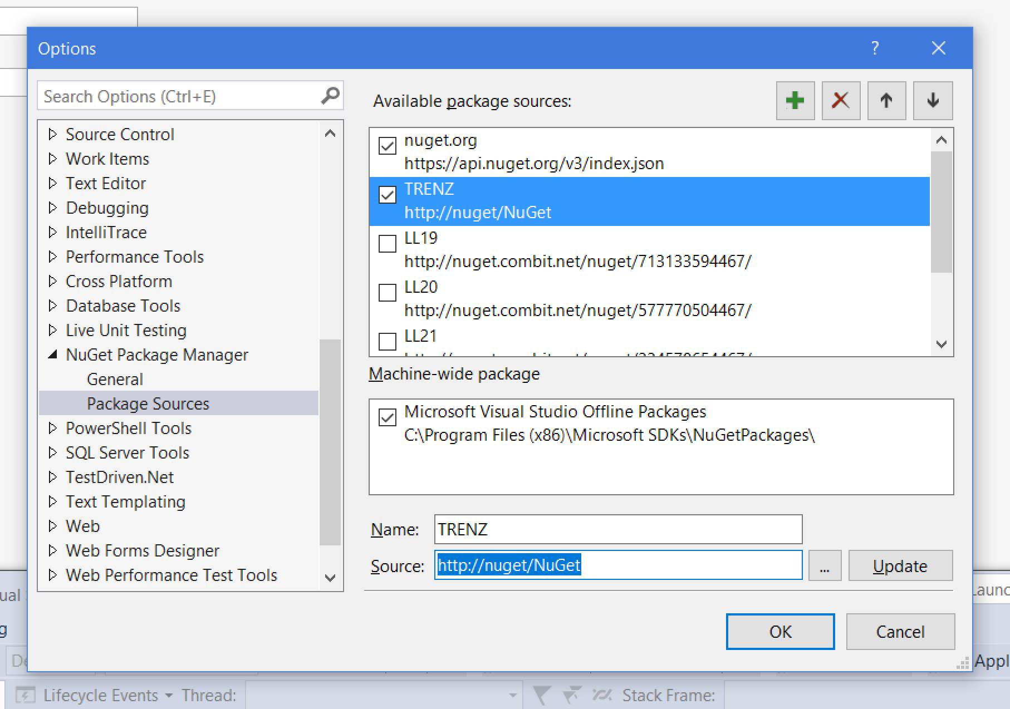Browse for source folder with ellipsis button
The width and height of the screenshot is (1010, 709).
tap(825, 566)
